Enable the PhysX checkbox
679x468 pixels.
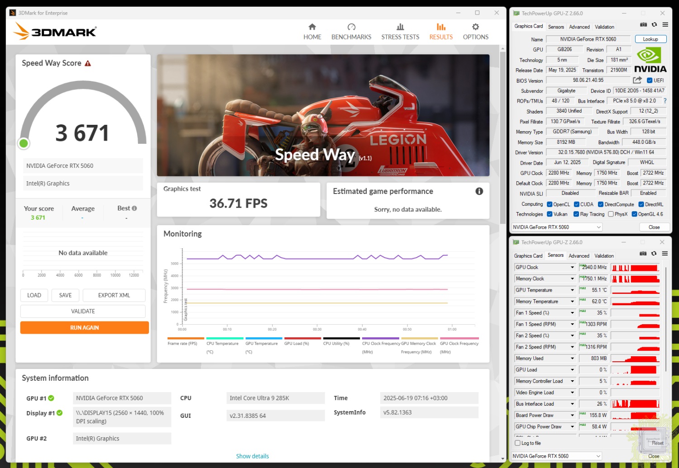tap(611, 214)
